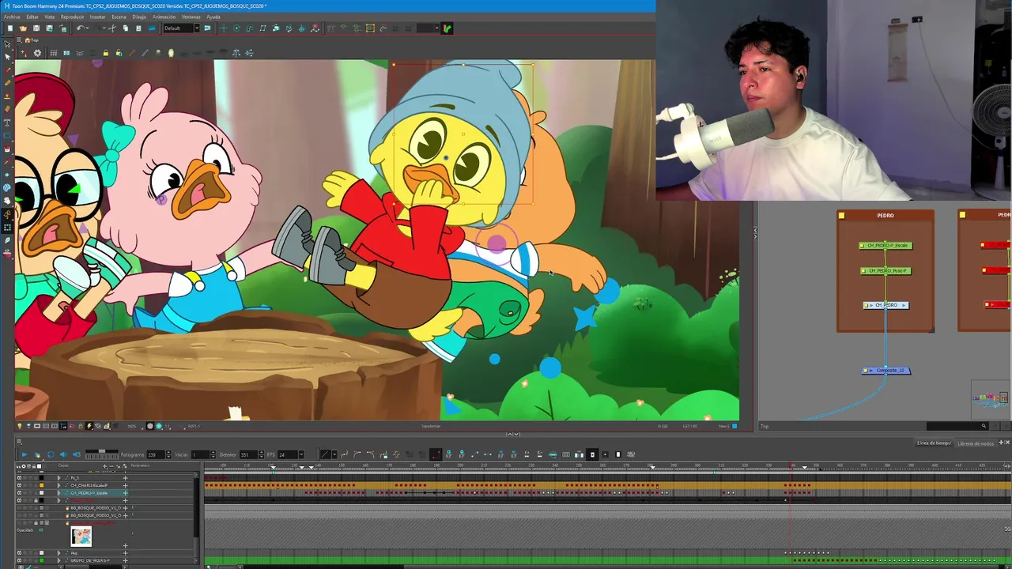Open the Ventanas menu
Screen dimensions: 1012x569
tap(191, 17)
